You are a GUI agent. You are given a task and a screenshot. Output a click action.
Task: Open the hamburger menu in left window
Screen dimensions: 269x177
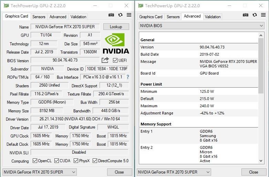point(129,15)
